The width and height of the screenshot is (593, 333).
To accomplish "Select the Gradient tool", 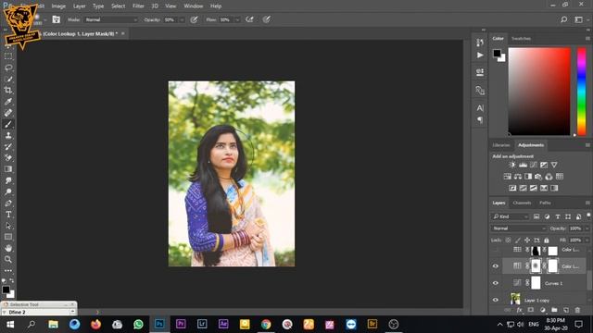I will 8,169.
